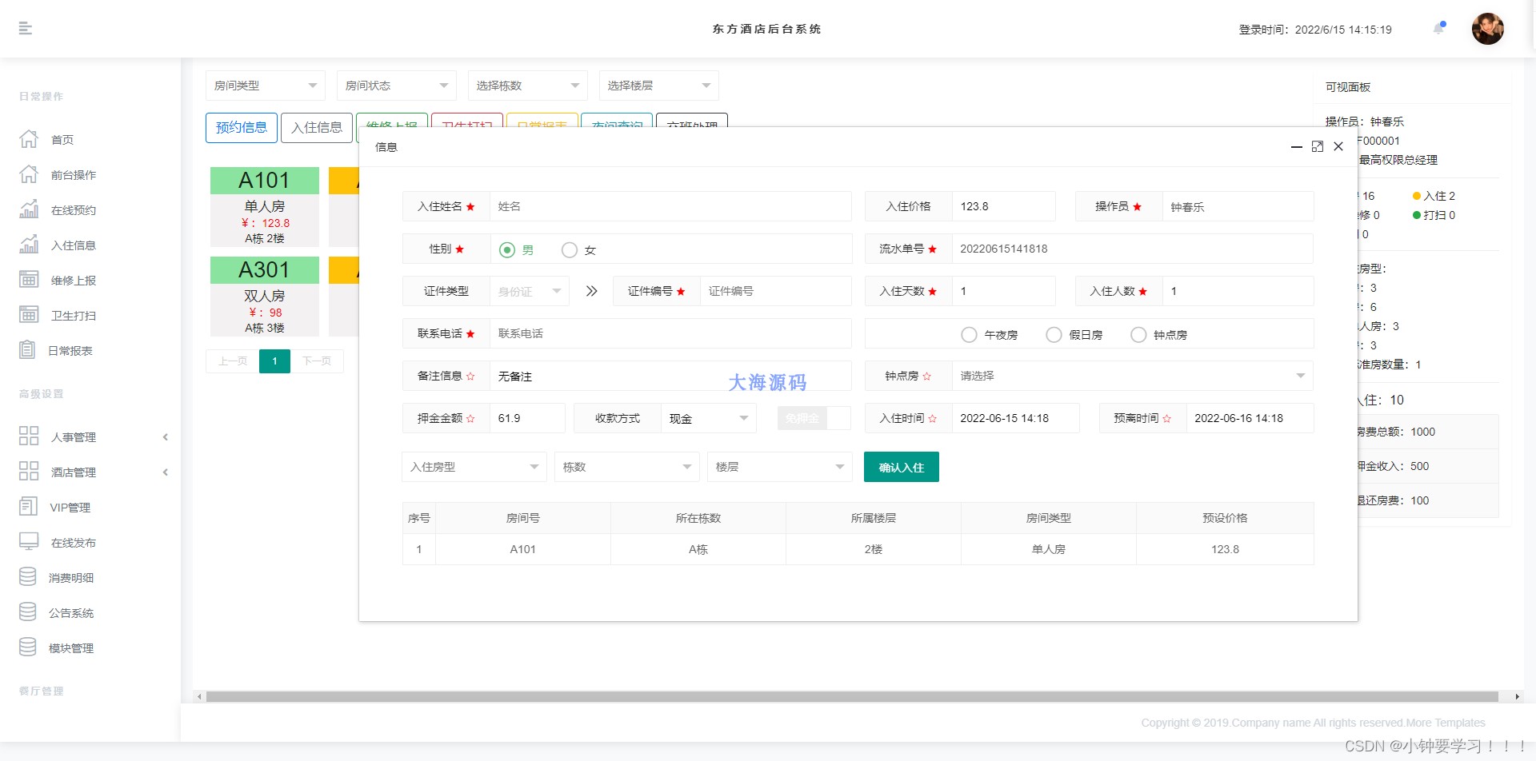Open 房间类型 filter dropdown

click(x=266, y=86)
